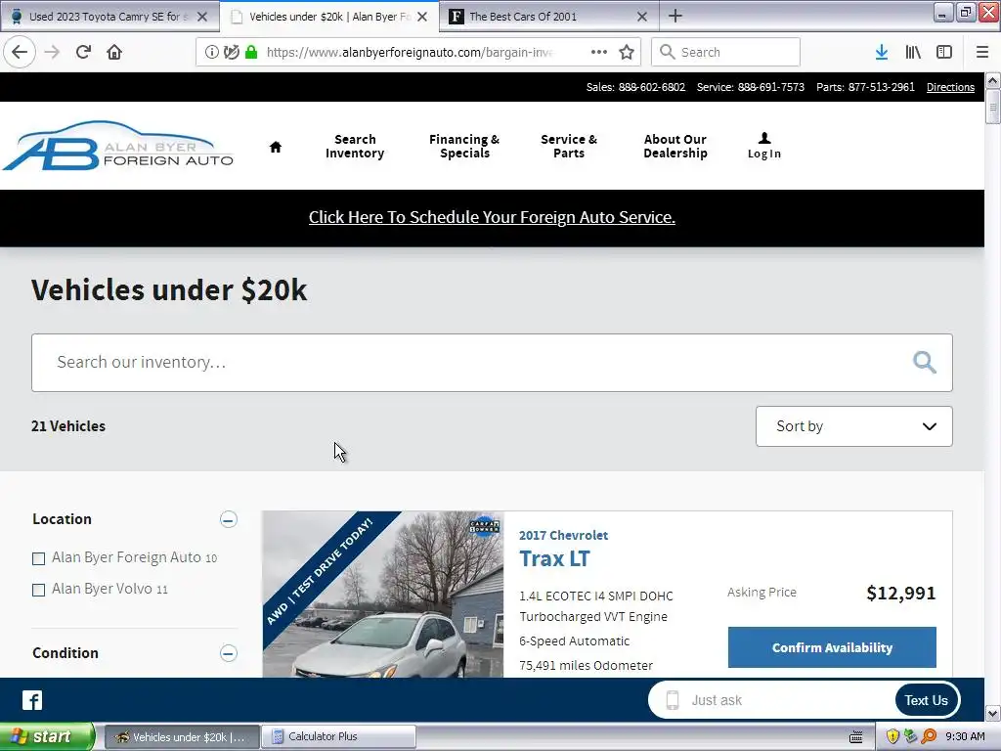Open the Trax LT vehicle title link
The image size is (1001, 751).
click(x=554, y=558)
